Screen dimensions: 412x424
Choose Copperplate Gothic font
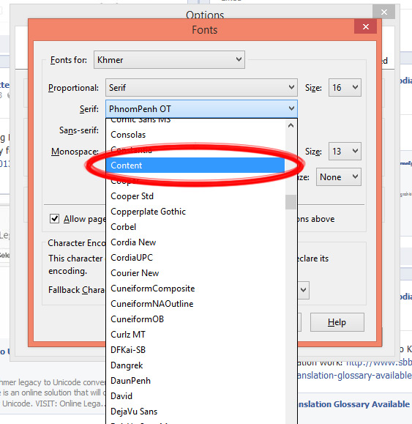coord(195,212)
